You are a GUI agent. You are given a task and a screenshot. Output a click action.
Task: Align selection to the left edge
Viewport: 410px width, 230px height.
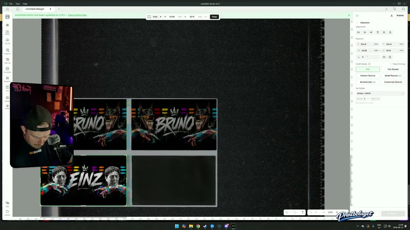[x=358, y=32]
